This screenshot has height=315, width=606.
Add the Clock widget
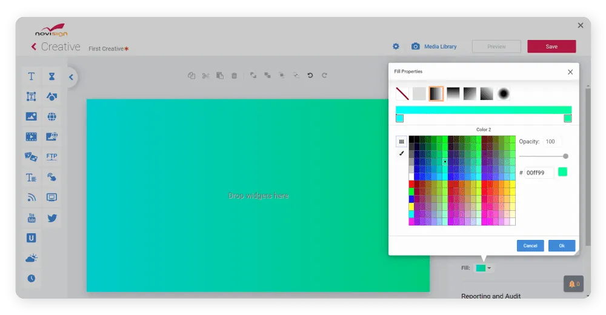point(31,279)
